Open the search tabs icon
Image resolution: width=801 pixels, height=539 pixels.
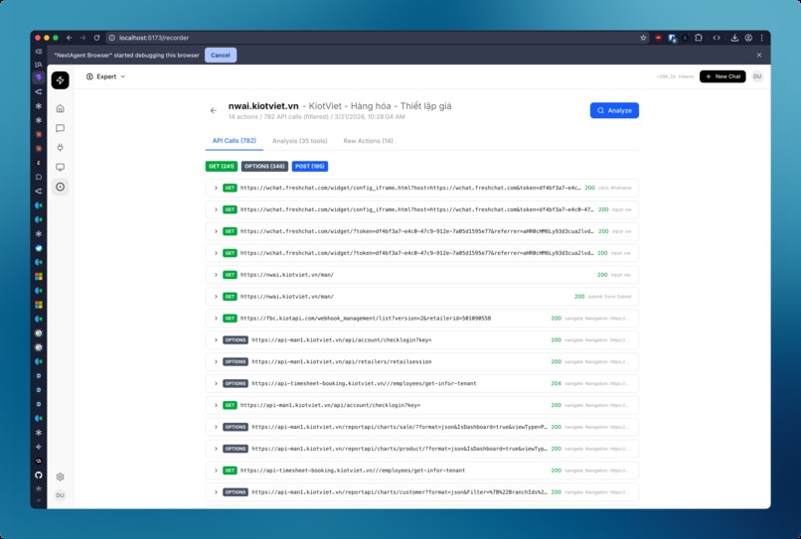(x=39, y=65)
